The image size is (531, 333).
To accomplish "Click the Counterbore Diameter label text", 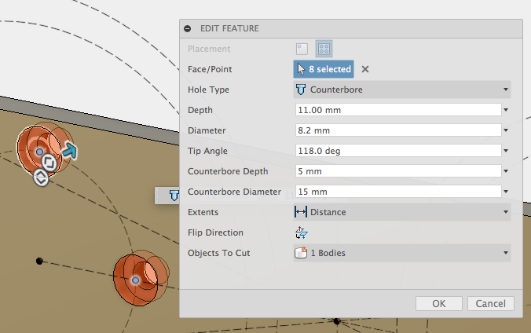I will 234,192.
